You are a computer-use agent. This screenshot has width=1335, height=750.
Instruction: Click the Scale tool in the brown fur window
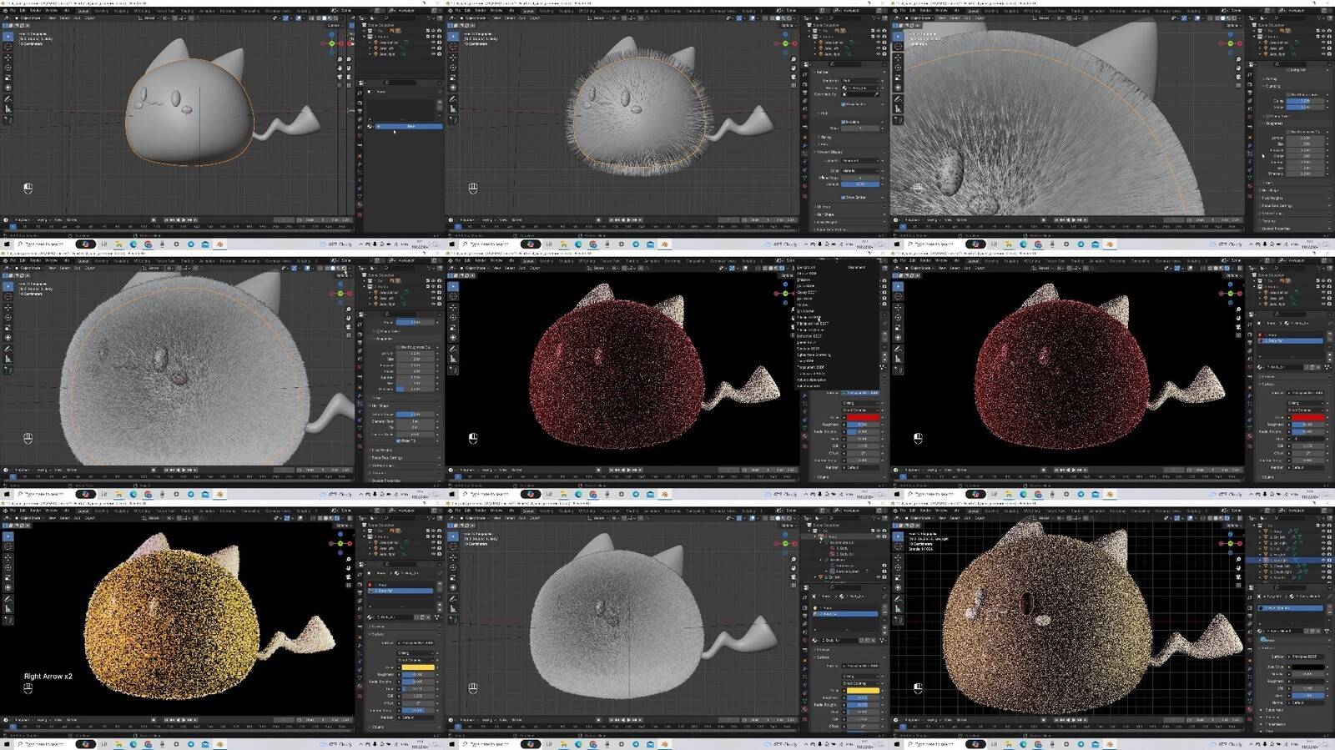899,576
